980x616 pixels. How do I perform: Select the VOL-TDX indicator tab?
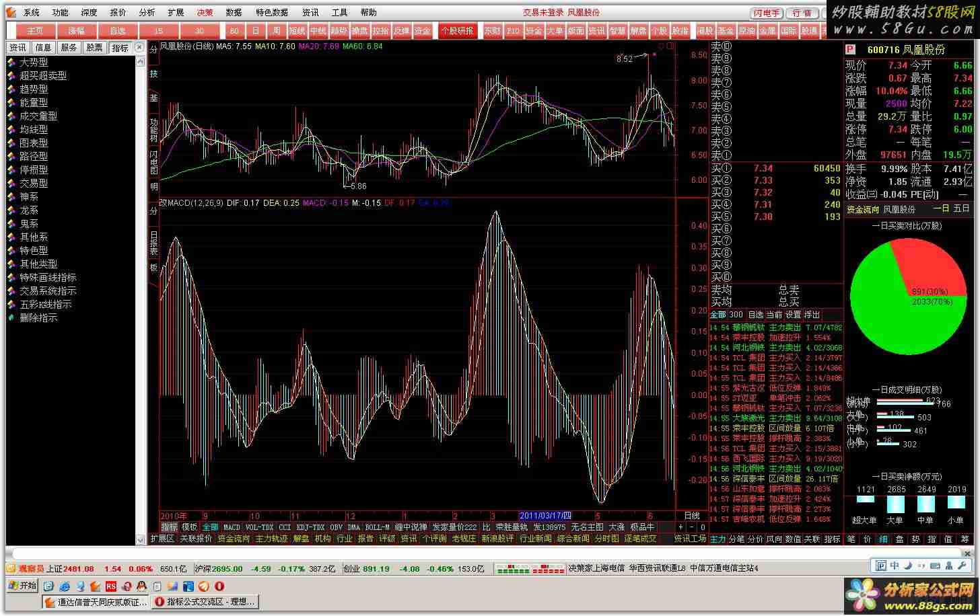pos(259,527)
